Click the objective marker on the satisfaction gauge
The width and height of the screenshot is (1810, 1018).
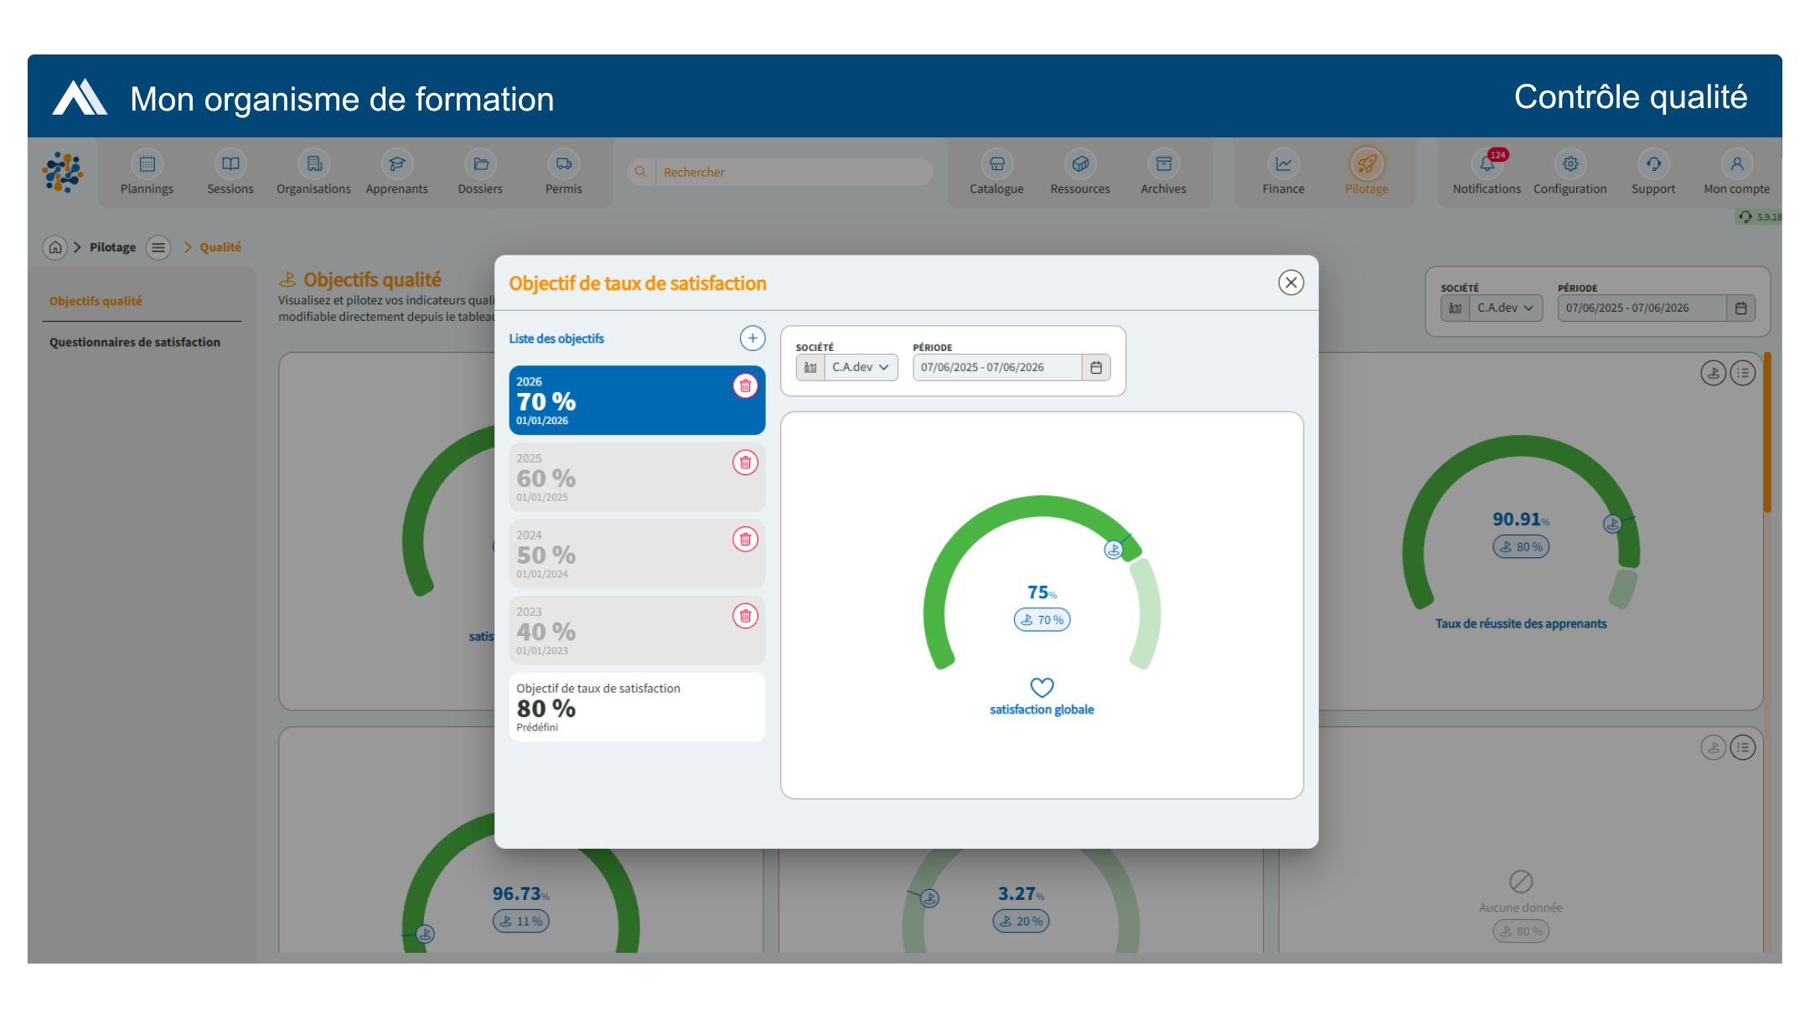pyautogui.click(x=1114, y=550)
